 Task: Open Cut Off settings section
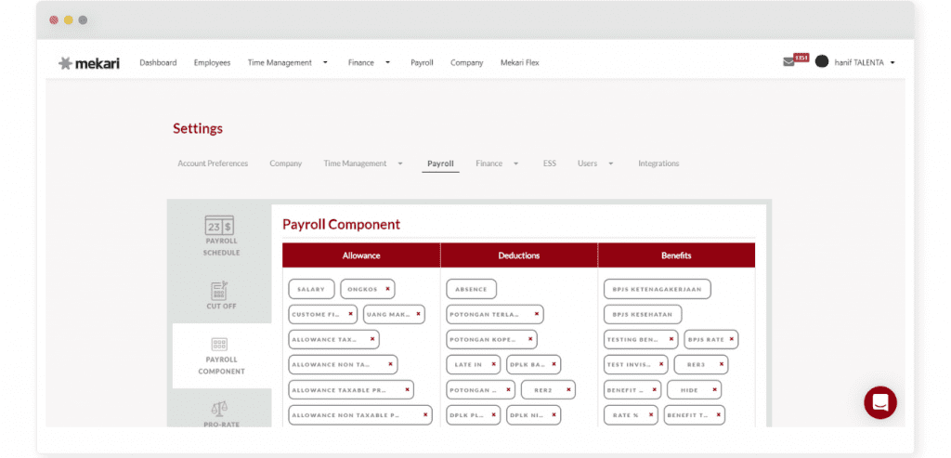pos(221,296)
